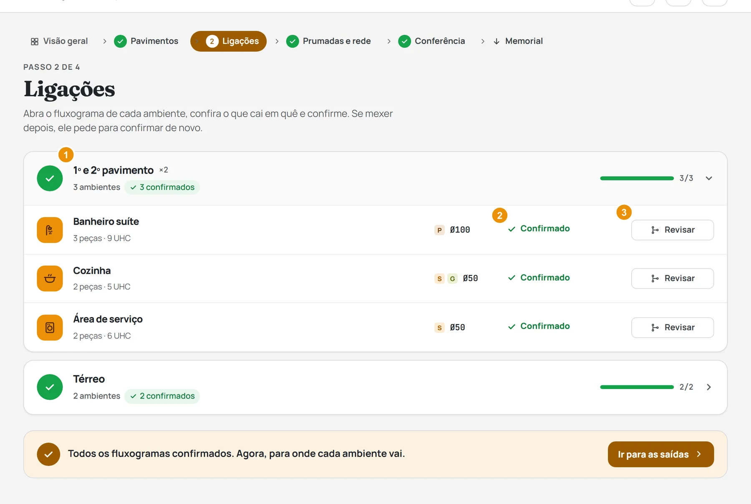
Task: Open the Conferência step
Action: click(x=432, y=41)
